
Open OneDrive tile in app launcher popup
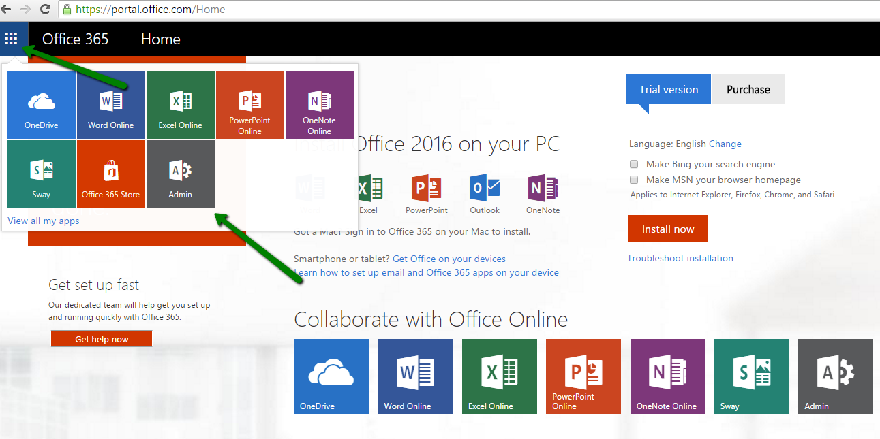(42, 105)
